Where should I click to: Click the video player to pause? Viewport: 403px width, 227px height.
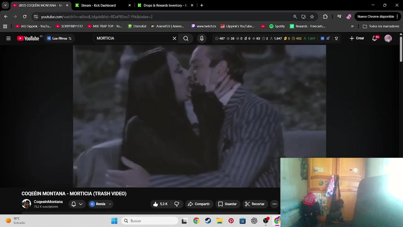tap(200, 116)
